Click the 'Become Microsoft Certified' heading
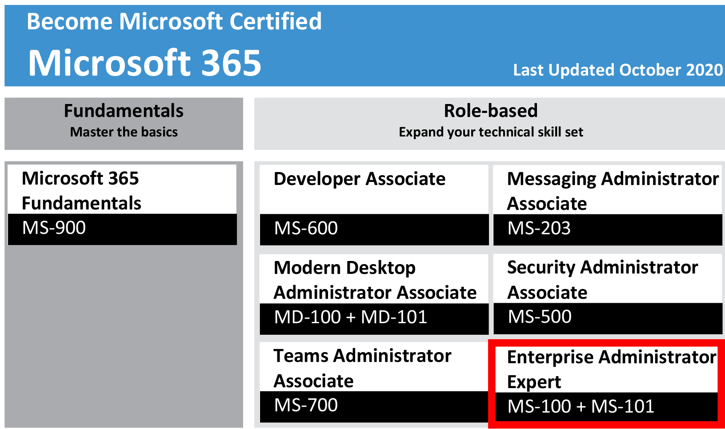 pos(174,22)
